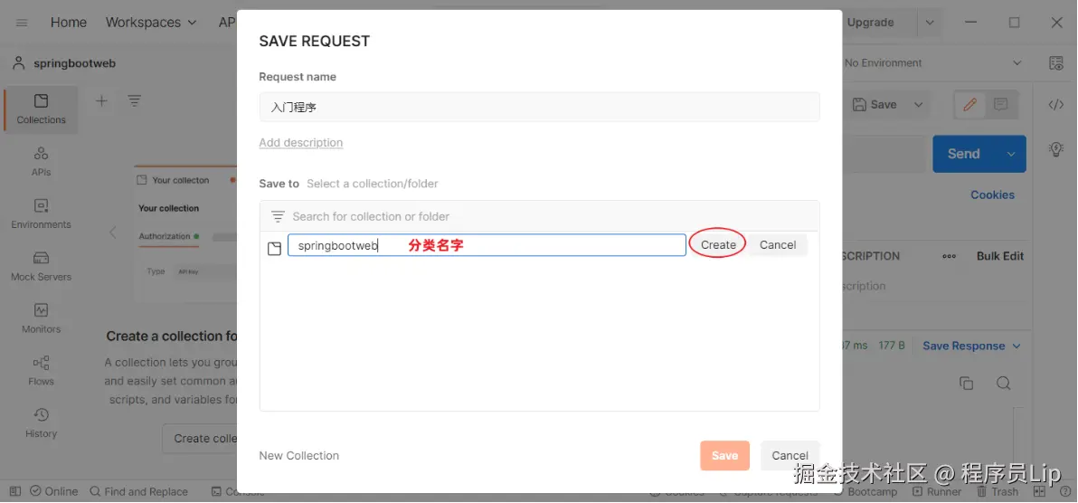Click the Save button in the request toolbar
This screenshot has height=503, width=1078.
pos(875,105)
